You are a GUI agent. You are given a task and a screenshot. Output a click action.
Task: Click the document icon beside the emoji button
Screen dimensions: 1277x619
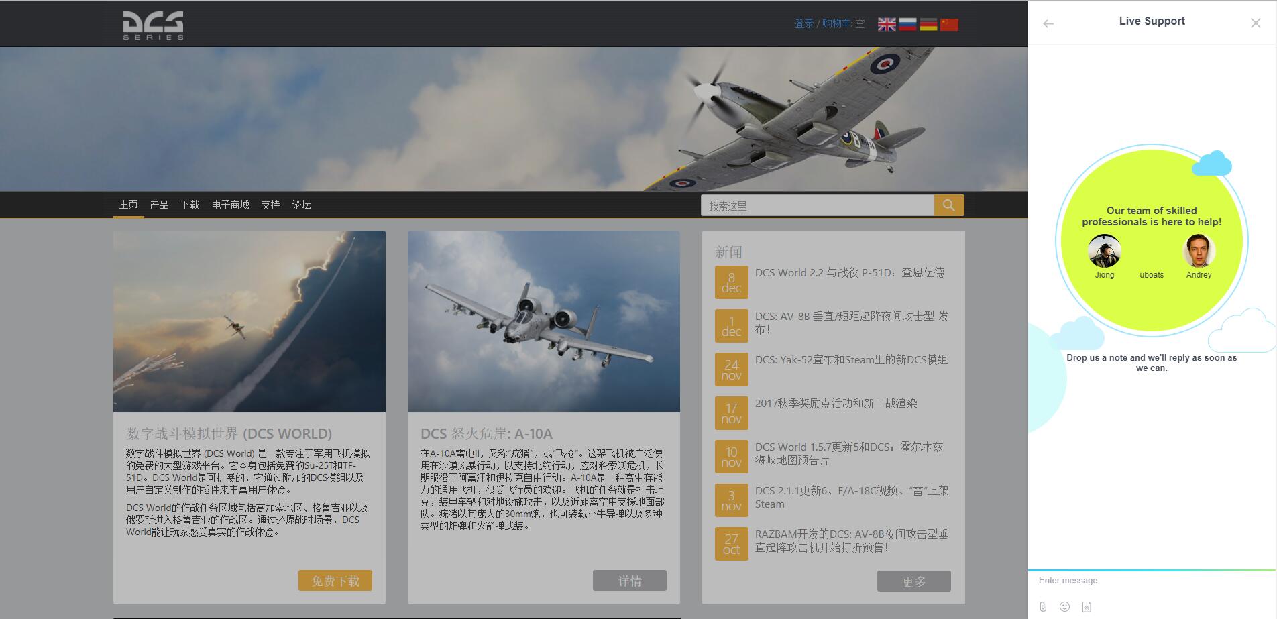[1087, 606]
